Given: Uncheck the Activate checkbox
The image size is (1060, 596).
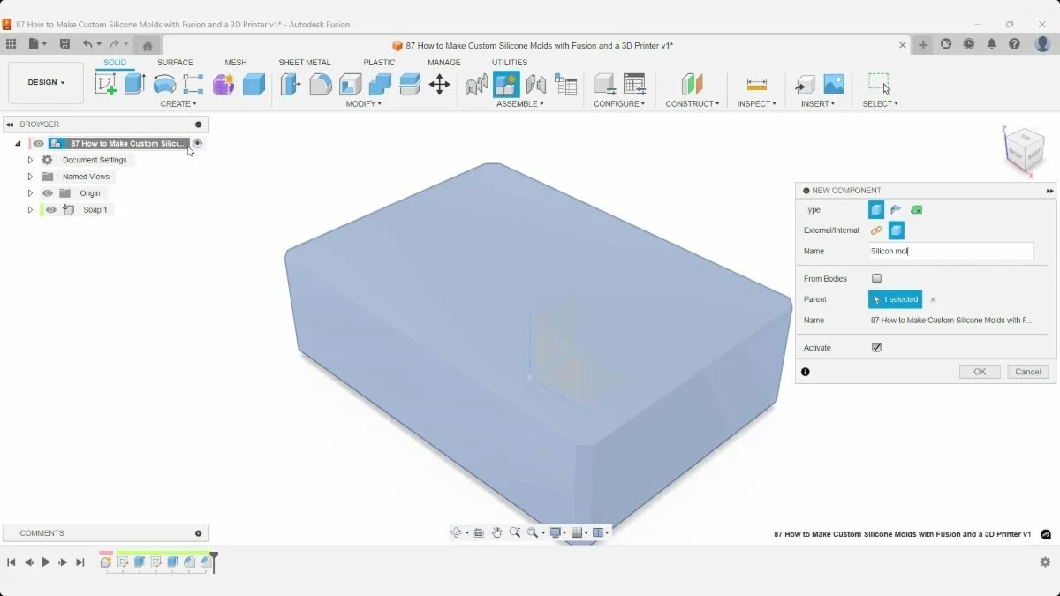Looking at the screenshot, I should (x=877, y=348).
